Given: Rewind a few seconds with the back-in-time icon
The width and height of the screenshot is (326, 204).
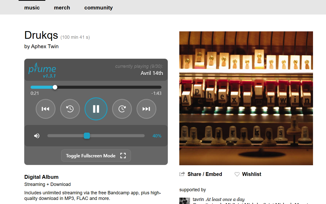Looking at the screenshot, I should tap(70, 109).
